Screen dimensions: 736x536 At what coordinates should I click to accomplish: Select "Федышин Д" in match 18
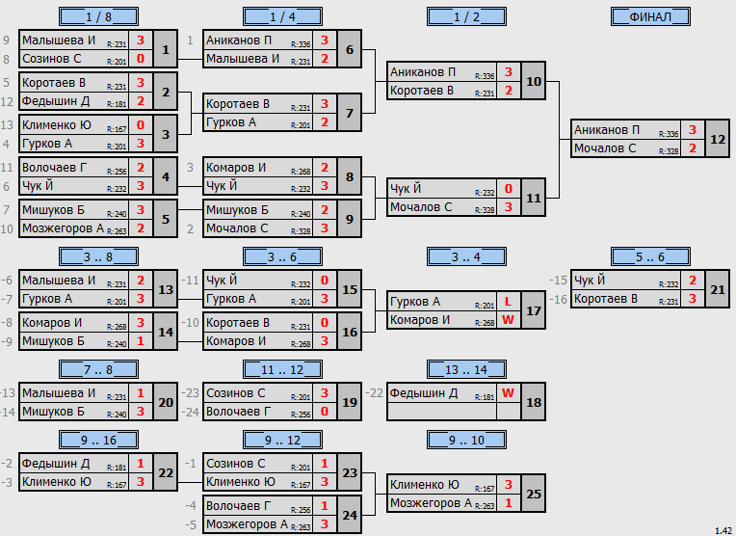(423, 392)
